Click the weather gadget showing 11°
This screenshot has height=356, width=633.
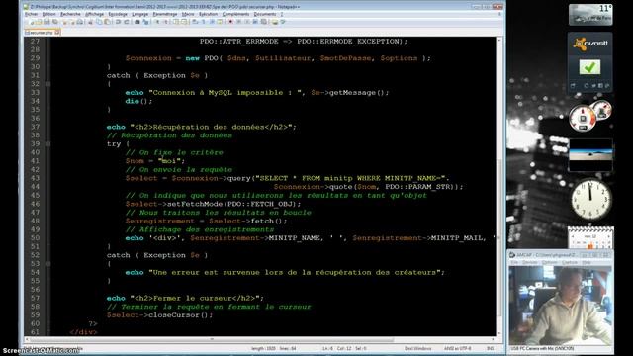tap(590, 15)
